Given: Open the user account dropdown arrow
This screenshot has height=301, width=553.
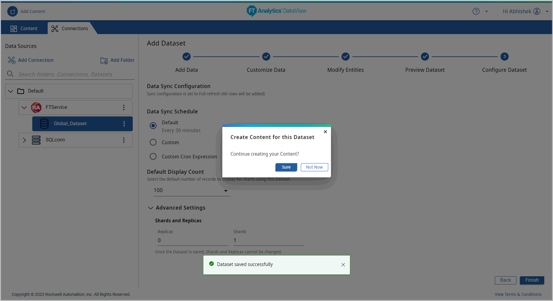Looking at the screenshot, I should pyautogui.click(x=547, y=12).
